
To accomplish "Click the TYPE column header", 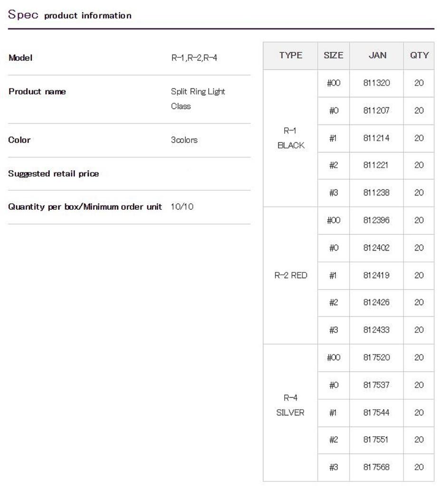I will [290, 56].
